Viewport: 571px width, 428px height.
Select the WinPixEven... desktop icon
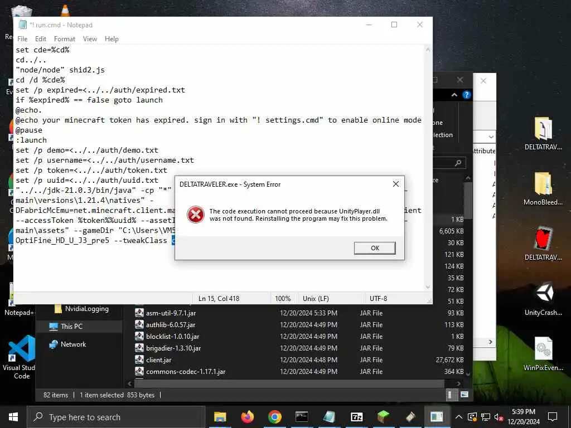tap(543, 354)
